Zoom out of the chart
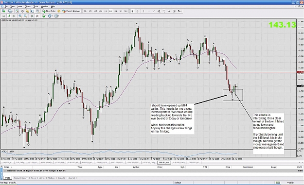This screenshot has width=304, height=185. pos(25,16)
